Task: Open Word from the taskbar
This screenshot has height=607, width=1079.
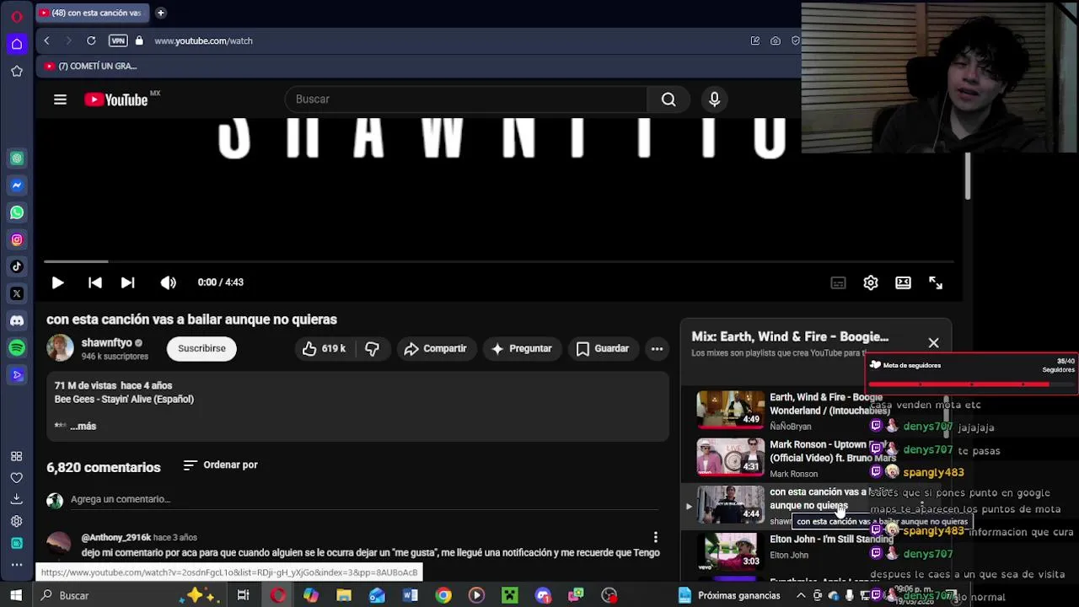Action: [410, 595]
